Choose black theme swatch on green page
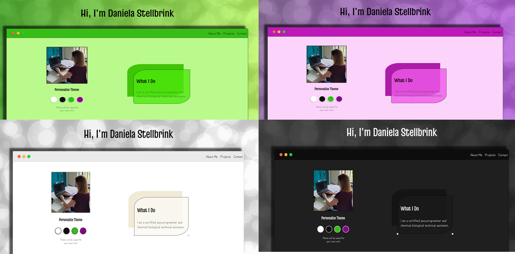515x254 pixels. (62, 100)
